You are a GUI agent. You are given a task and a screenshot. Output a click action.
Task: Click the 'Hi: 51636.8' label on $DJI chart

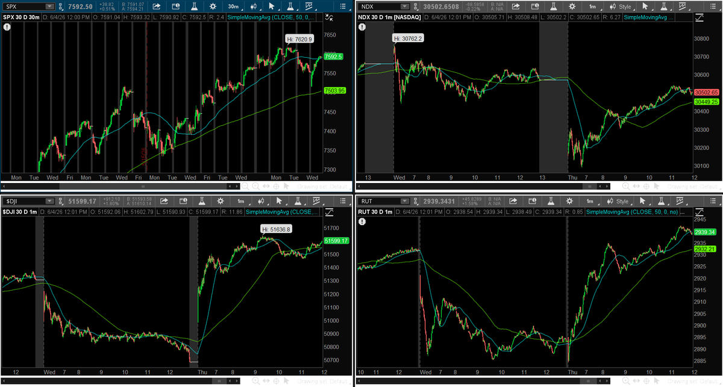click(277, 229)
